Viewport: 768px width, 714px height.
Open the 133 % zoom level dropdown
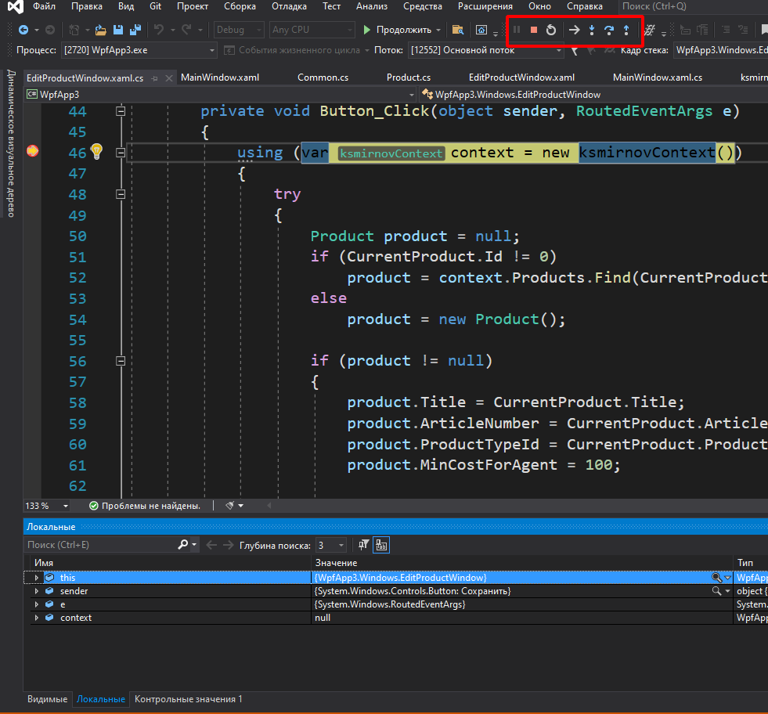(x=67, y=506)
